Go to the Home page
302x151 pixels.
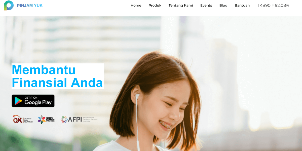(136, 6)
